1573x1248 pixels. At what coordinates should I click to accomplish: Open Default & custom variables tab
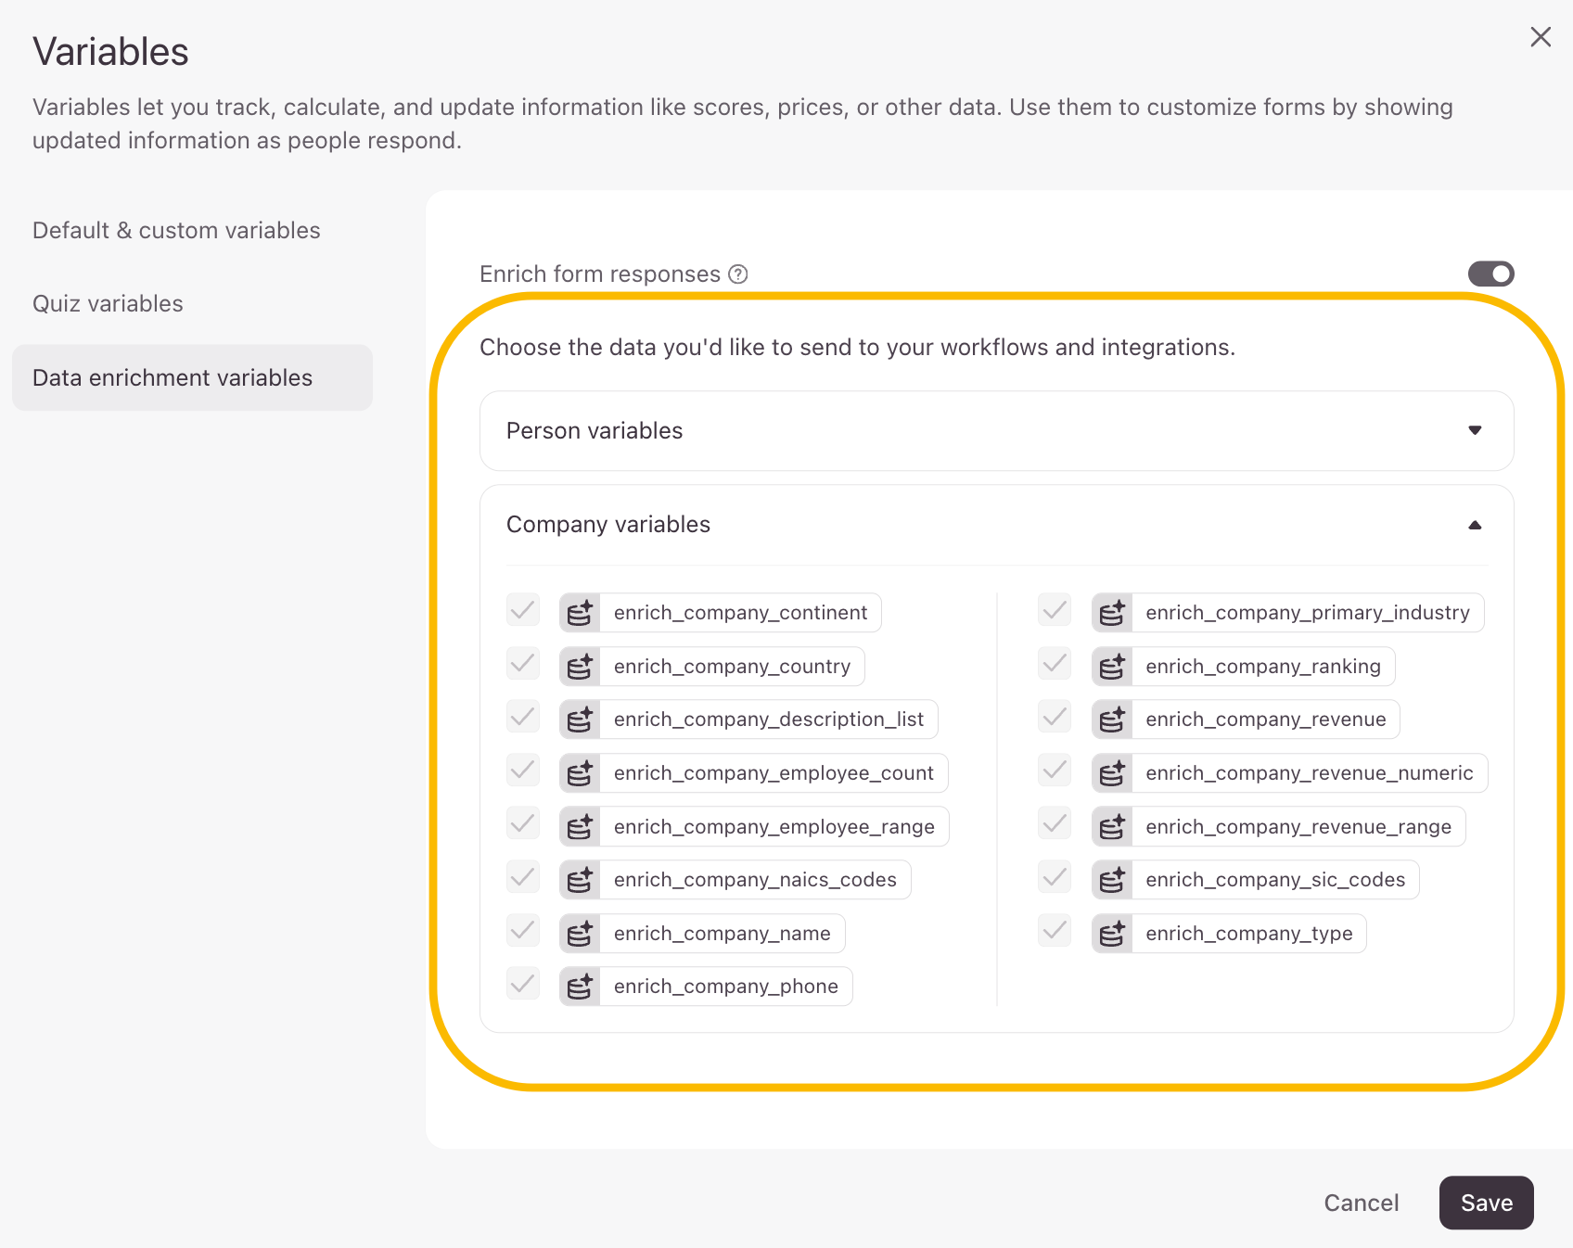pyautogui.click(x=176, y=230)
